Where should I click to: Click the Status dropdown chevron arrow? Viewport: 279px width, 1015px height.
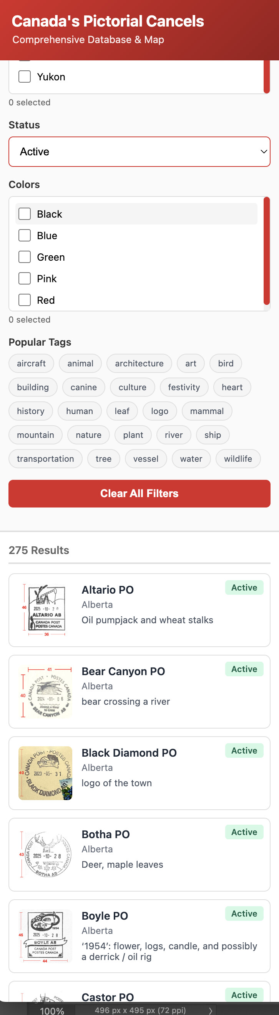pos(264,152)
